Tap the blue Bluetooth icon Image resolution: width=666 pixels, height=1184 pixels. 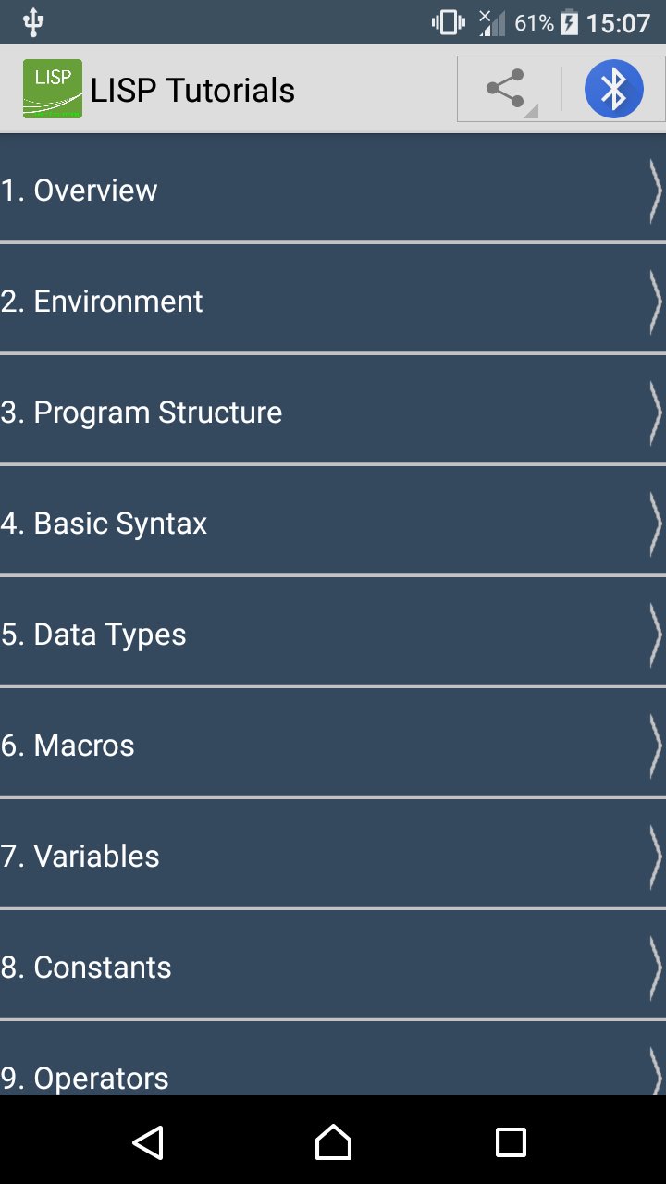pyautogui.click(x=613, y=89)
